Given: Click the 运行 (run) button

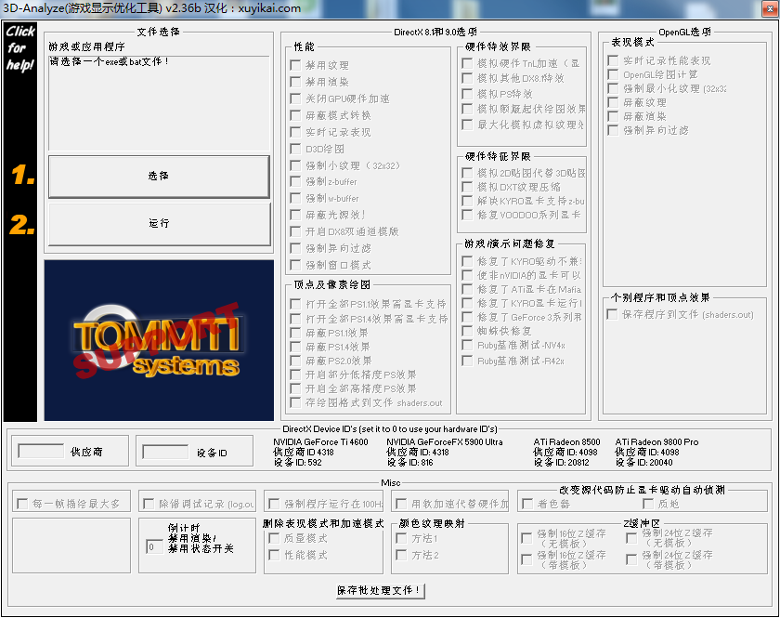Looking at the screenshot, I should click(x=159, y=224).
